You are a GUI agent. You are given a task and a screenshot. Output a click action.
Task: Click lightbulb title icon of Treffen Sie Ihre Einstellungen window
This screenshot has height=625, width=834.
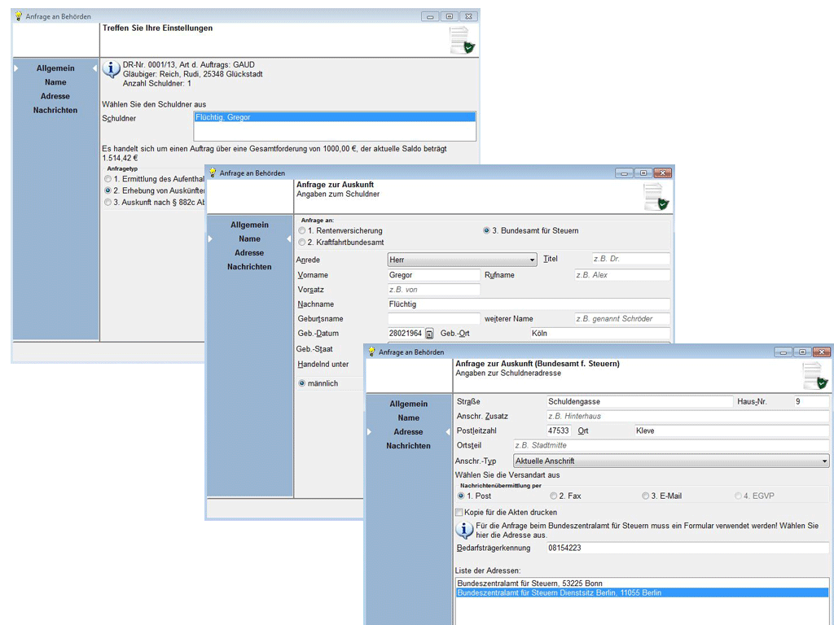coord(18,16)
